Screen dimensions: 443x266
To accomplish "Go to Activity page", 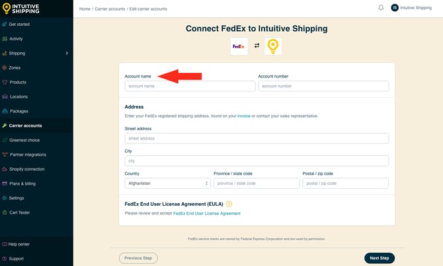I will (36, 39).
